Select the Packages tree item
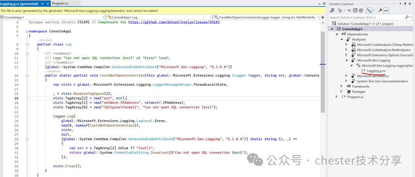This screenshot has height=177, width=415. pos(359,91)
